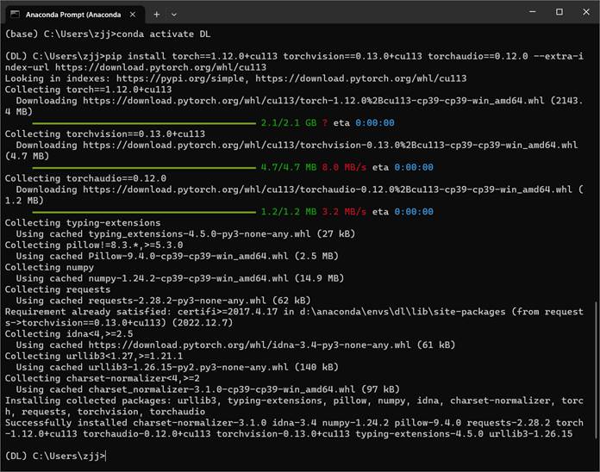Click 'Using cached typing_extensions-4.5.0' line

(185, 234)
